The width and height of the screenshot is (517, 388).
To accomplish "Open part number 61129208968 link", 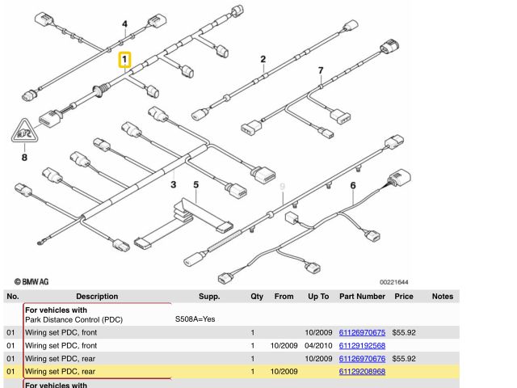I will [x=362, y=371].
